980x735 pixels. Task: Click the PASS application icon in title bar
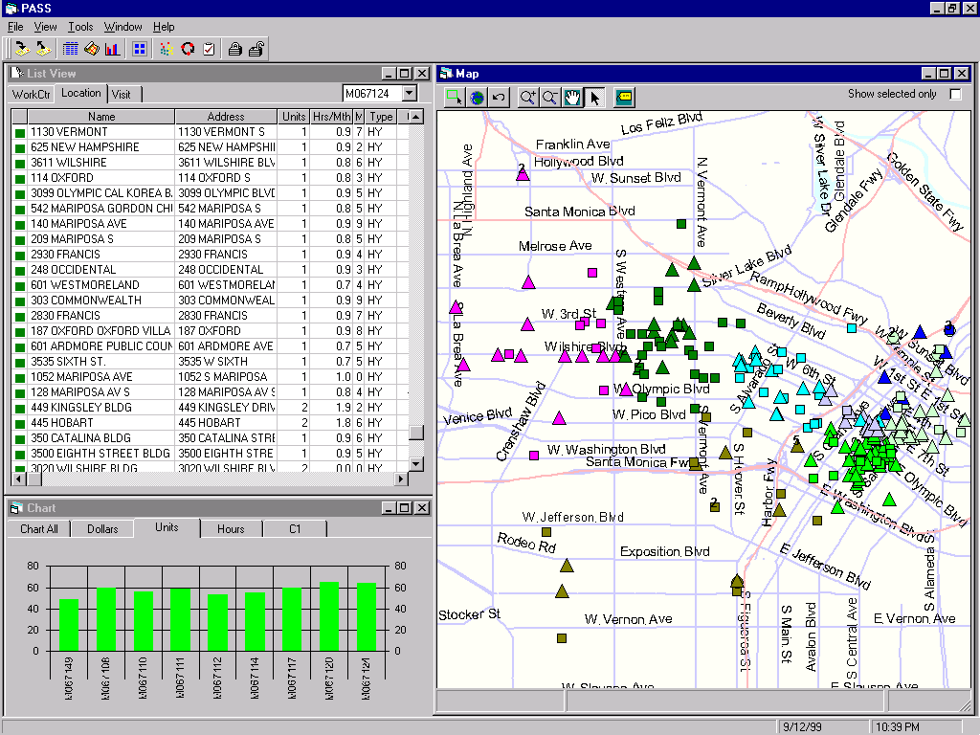(x=11, y=8)
